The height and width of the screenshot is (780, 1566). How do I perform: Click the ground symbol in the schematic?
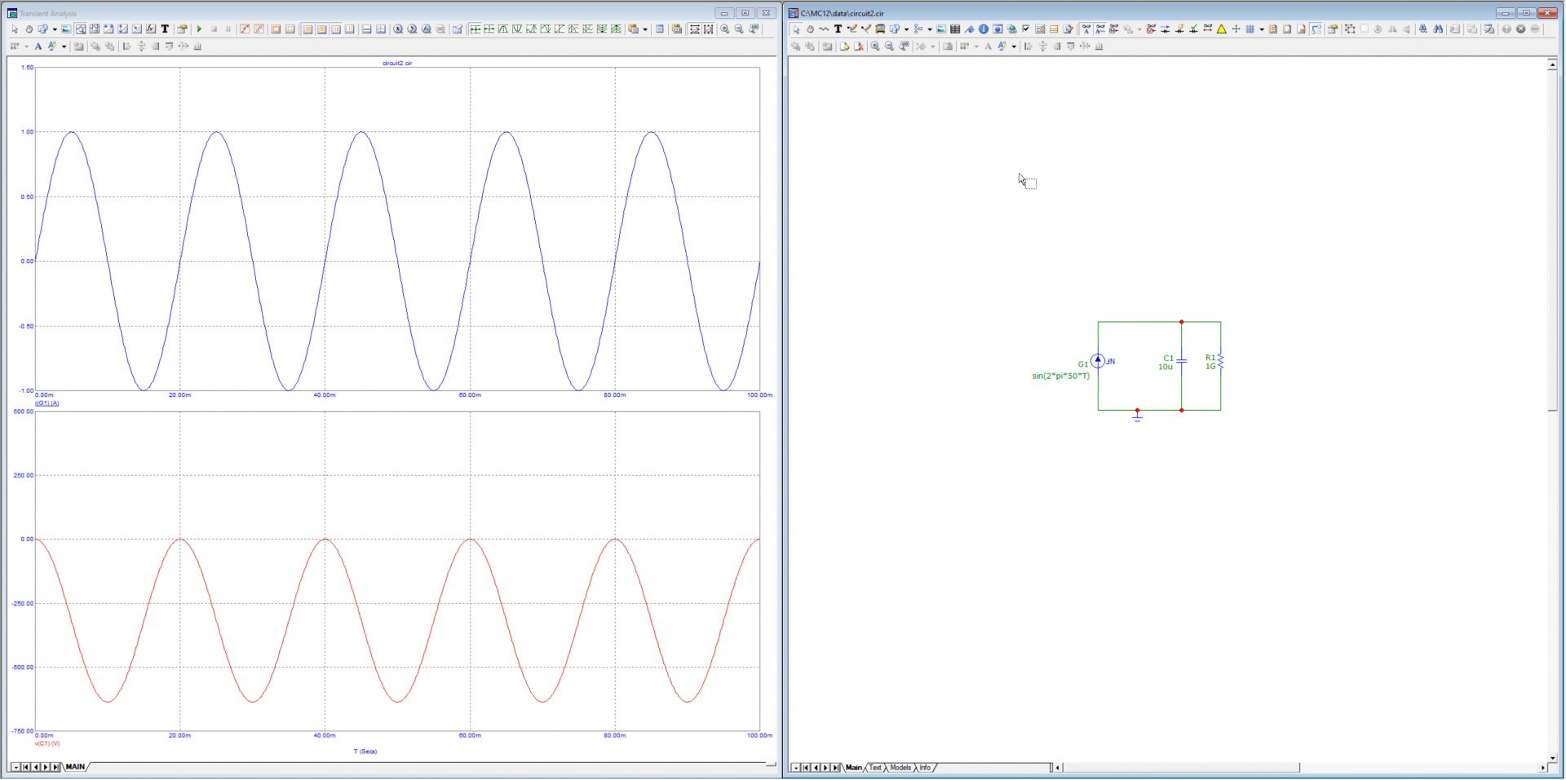pyautogui.click(x=1137, y=416)
